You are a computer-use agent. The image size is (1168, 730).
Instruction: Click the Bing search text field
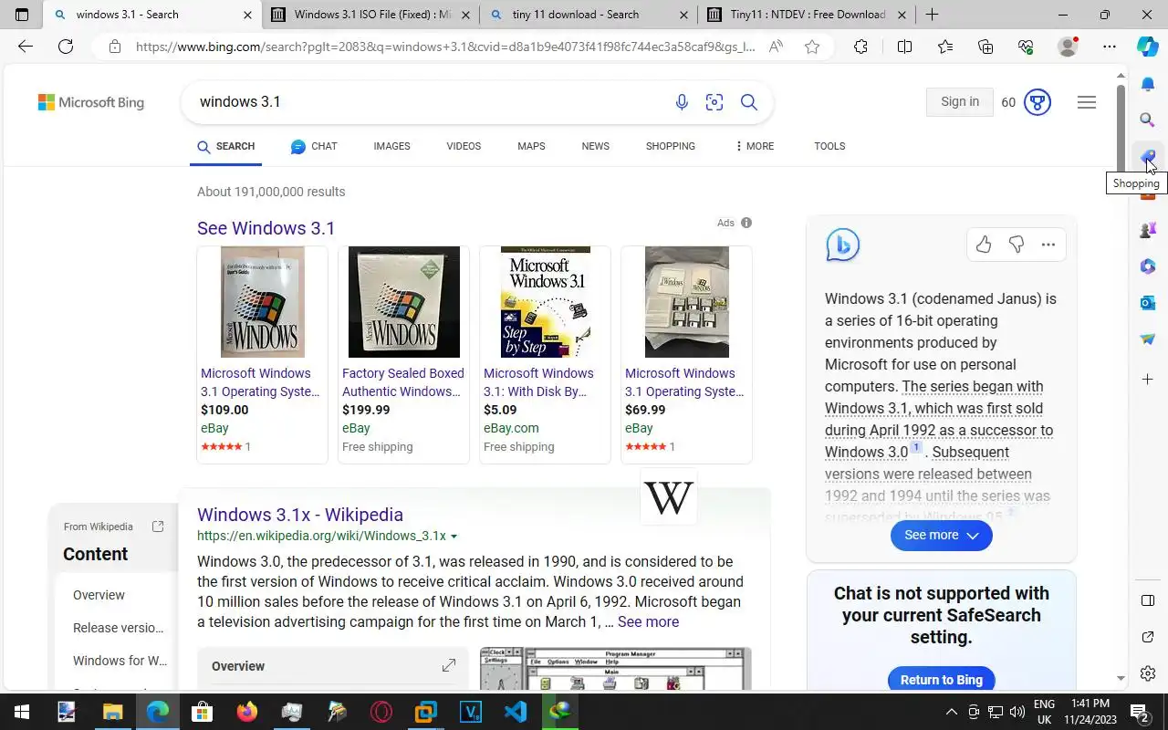(429, 102)
